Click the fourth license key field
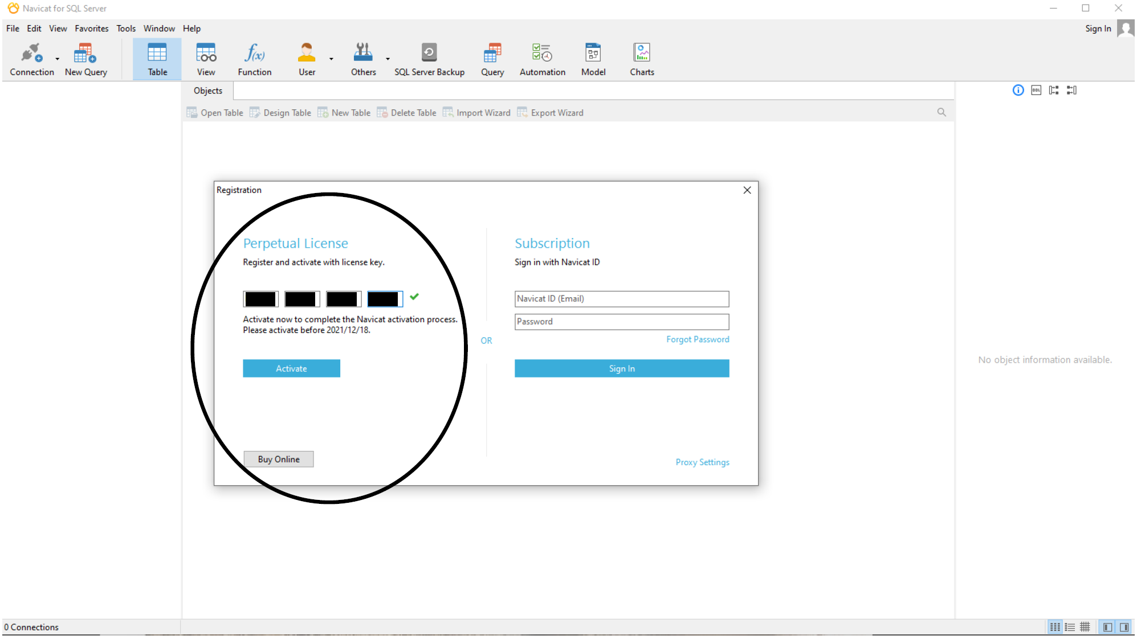1137x636 pixels. coord(385,299)
